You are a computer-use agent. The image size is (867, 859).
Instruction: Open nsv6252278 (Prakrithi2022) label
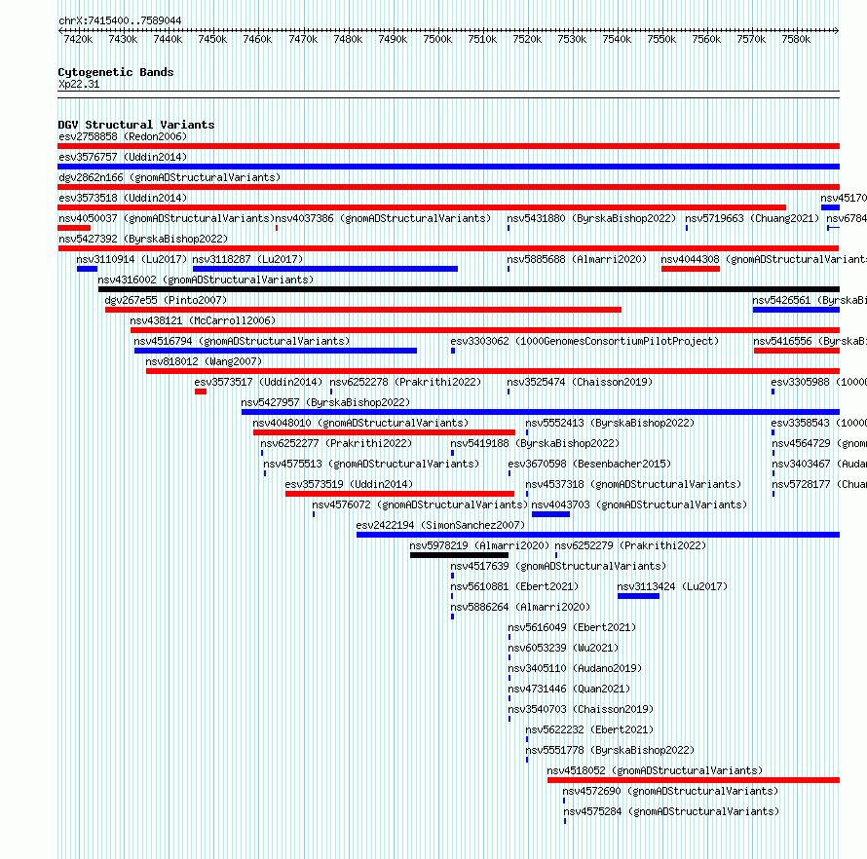click(405, 382)
